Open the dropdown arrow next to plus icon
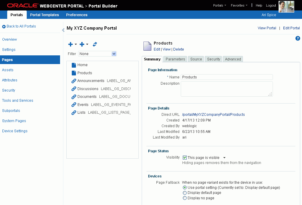The height and width of the screenshot is (205, 302). point(76,44)
